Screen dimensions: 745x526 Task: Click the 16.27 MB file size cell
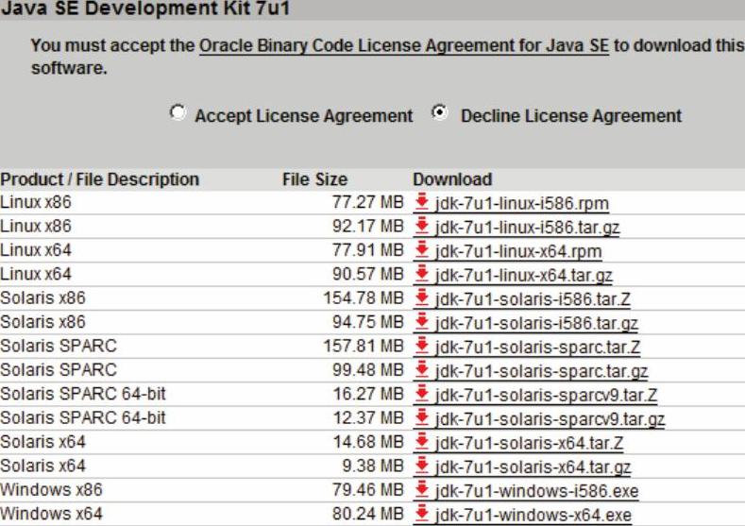(367, 394)
